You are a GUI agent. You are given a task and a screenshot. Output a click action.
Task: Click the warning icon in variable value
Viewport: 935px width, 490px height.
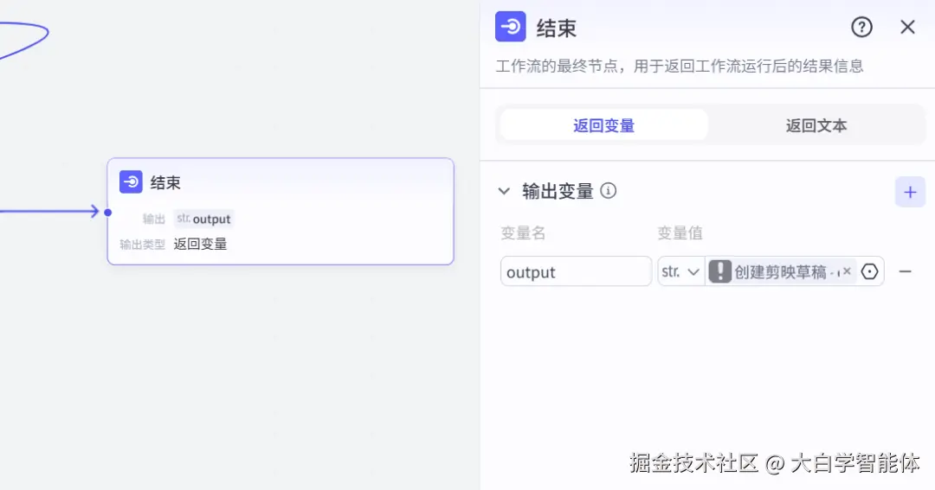coord(719,271)
